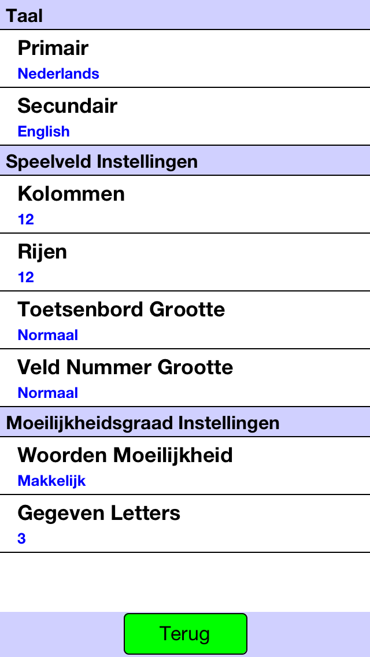Tap Normaal under Toetsenbord Grootte
This screenshot has height=657, width=370.
(x=48, y=335)
